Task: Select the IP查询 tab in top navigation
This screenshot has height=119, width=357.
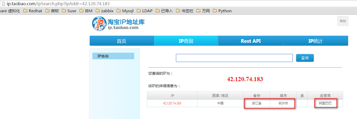Action: [186, 41]
